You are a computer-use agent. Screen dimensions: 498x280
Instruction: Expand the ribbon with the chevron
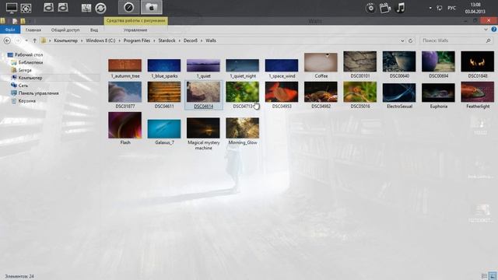[486, 30]
